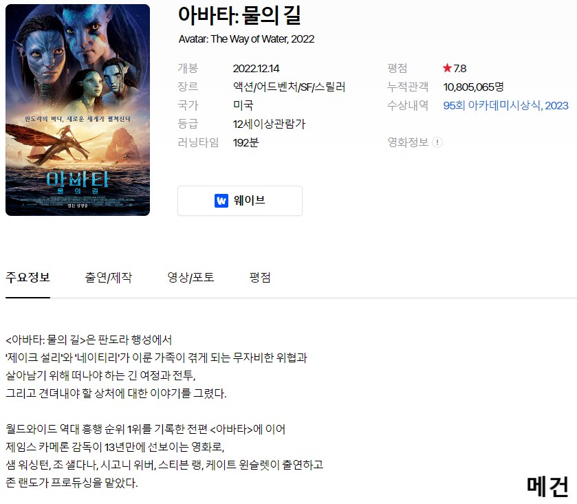Click the rating text 12세이상관람가
The width and height of the screenshot is (577, 504).
[x=269, y=124]
